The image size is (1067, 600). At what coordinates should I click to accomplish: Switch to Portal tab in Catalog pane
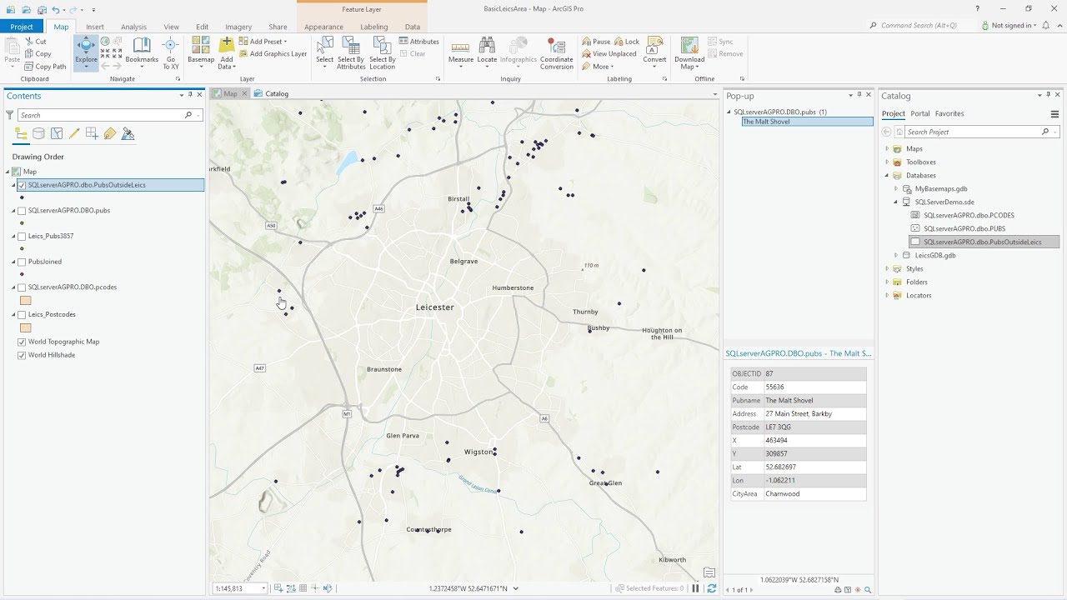click(x=920, y=113)
